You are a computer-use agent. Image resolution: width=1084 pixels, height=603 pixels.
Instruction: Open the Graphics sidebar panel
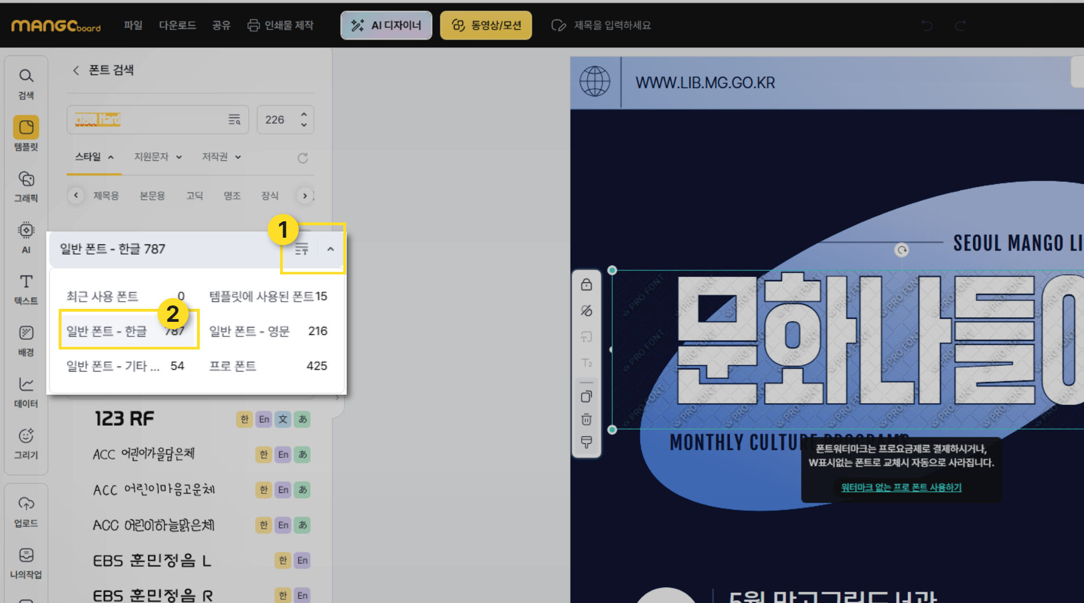coord(26,186)
